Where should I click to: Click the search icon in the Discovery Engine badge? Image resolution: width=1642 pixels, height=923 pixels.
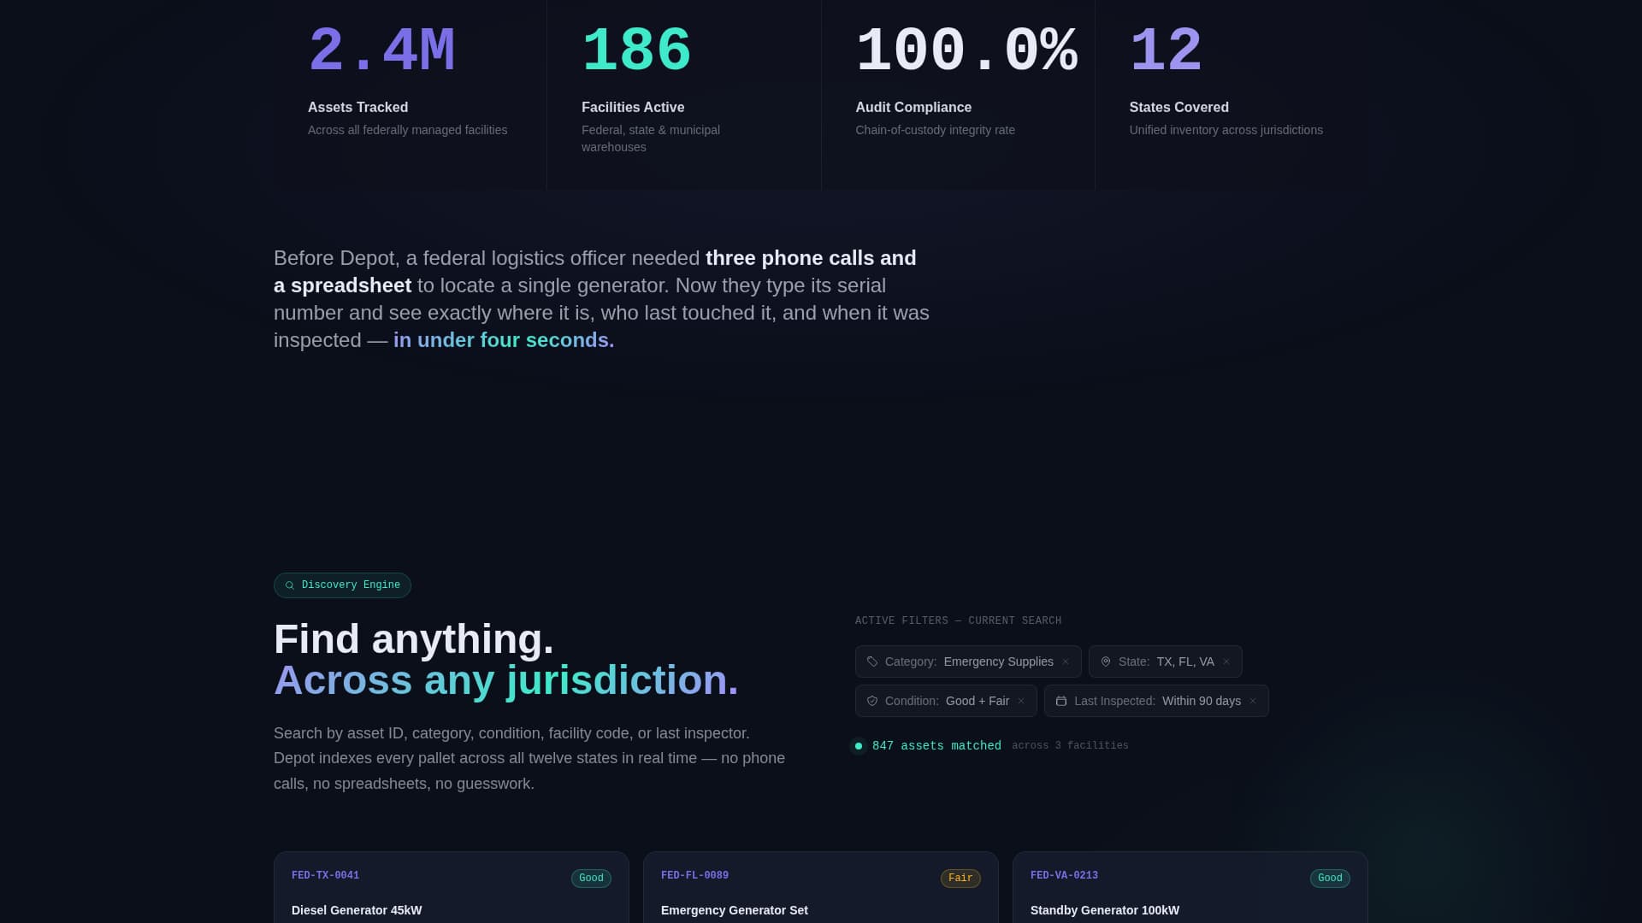(289, 585)
